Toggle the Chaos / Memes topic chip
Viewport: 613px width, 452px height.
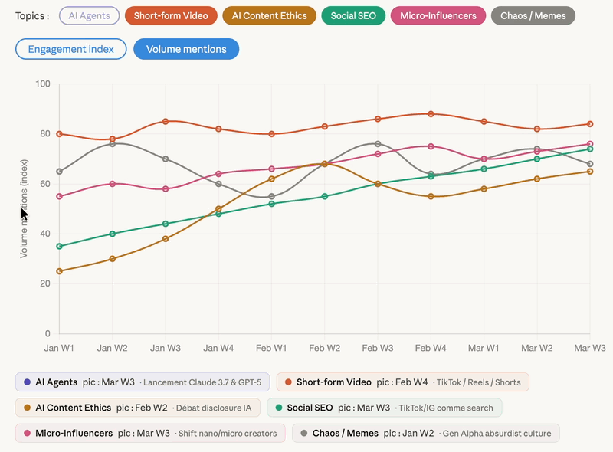click(533, 15)
